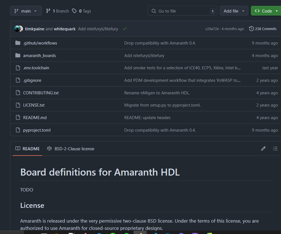Click the amaranth_boards folder icon
Screen dimensions: 281x234
coord(18,55)
